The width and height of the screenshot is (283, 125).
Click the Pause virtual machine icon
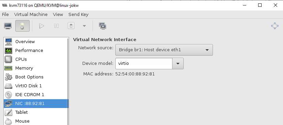(56, 26)
